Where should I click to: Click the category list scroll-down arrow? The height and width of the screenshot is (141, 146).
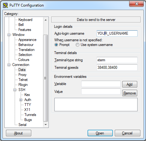point(46,124)
